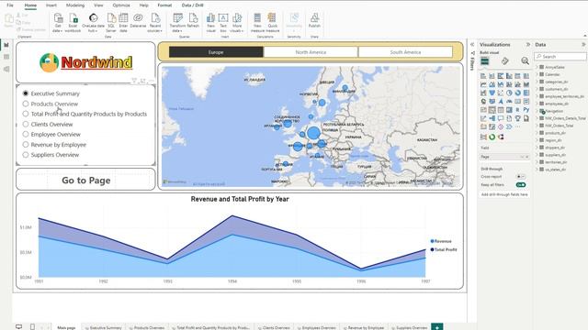The width and height of the screenshot is (588, 330).
Task: Choose the Azure map (A) visual
Action: (501, 102)
